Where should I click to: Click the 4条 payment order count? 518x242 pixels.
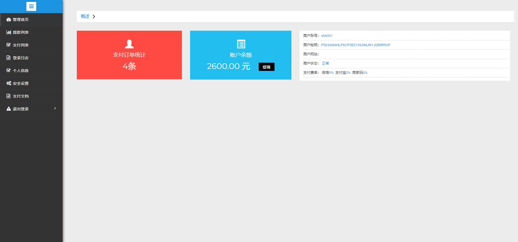pos(129,66)
